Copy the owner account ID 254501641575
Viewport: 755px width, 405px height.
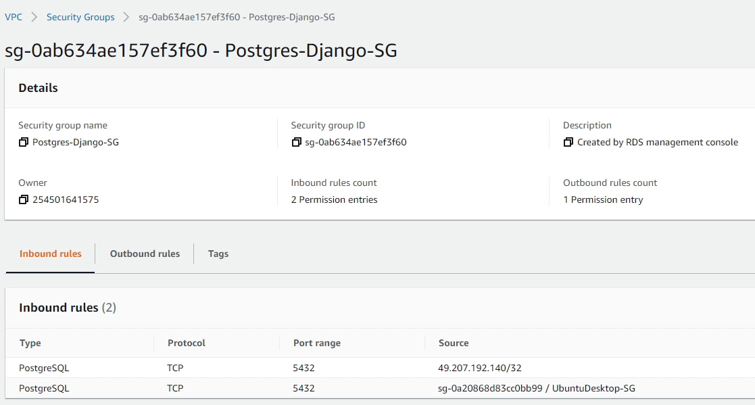23,199
